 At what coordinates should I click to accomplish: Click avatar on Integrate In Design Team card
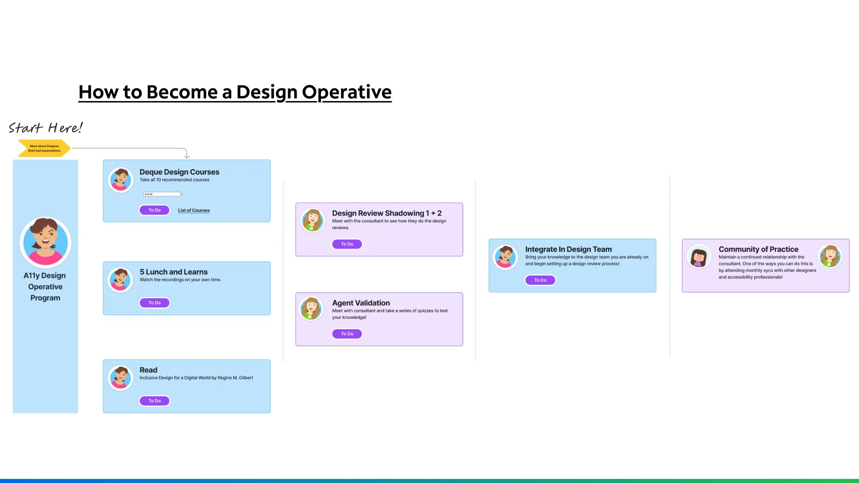click(505, 257)
